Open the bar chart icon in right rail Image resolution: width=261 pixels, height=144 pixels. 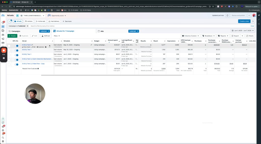click(259, 15)
